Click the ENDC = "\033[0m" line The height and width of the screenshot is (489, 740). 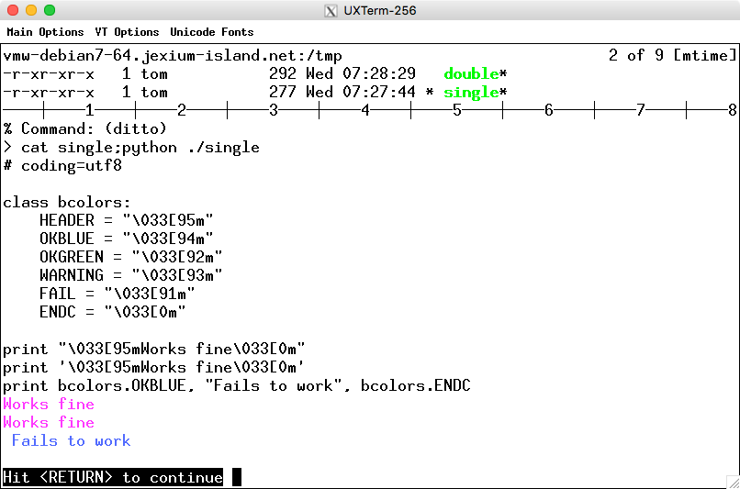click(113, 313)
